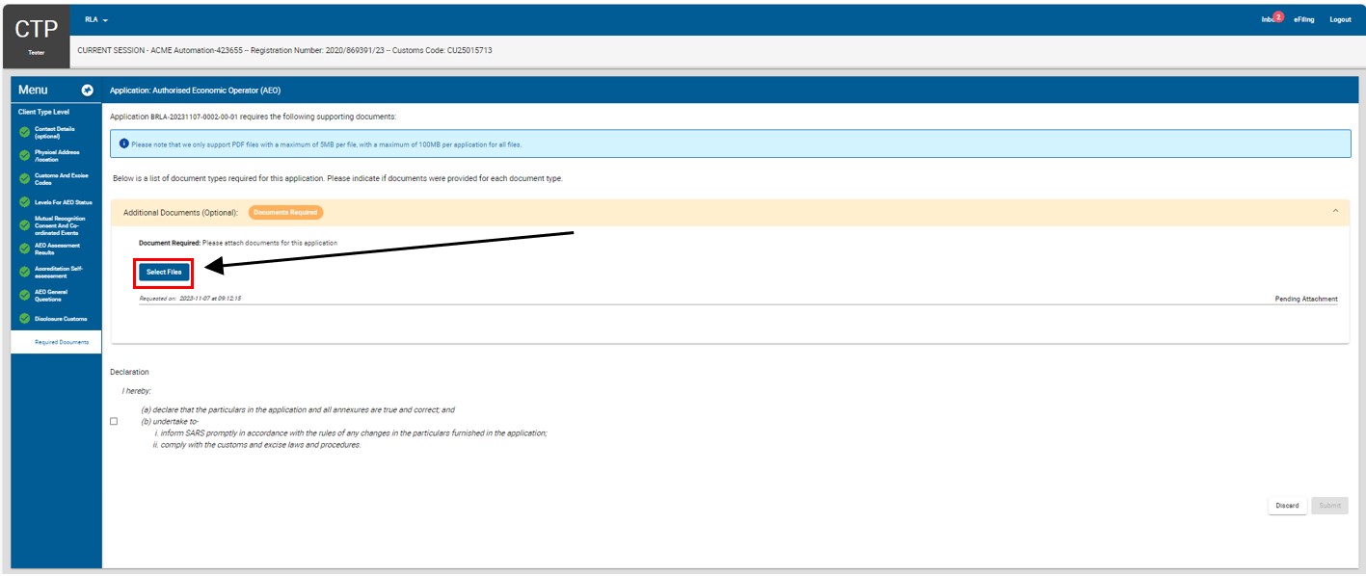The height and width of the screenshot is (576, 1366).
Task: Open Mutual Recognition Consent And Co-ordinated Events
Action: [x=60, y=225]
